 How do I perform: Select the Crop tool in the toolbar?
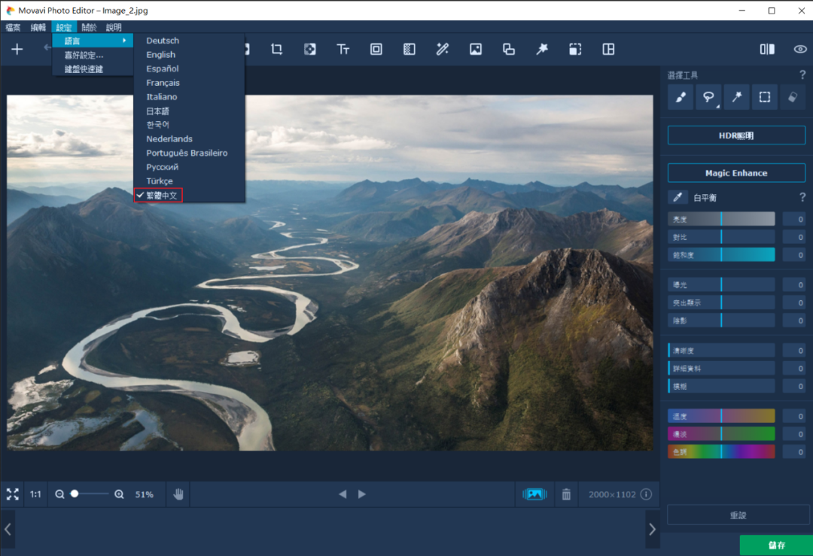(x=277, y=49)
